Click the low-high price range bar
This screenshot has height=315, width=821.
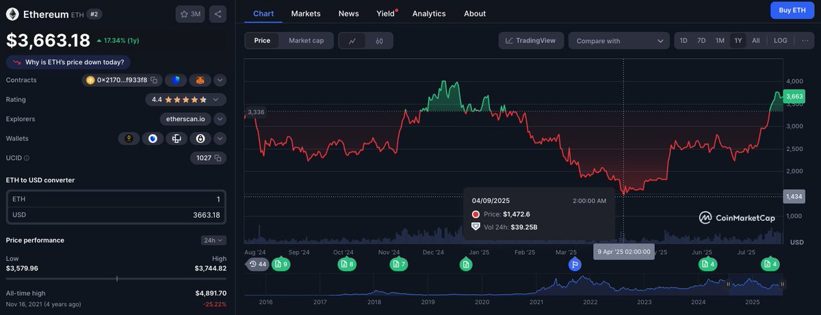pyautogui.click(x=116, y=279)
